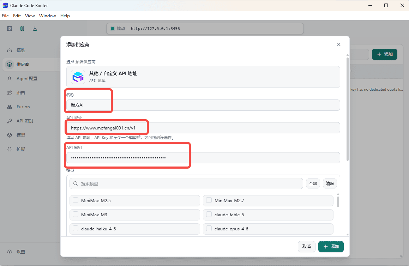Check the claude-opus-4-6 checkbox

point(209,229)
